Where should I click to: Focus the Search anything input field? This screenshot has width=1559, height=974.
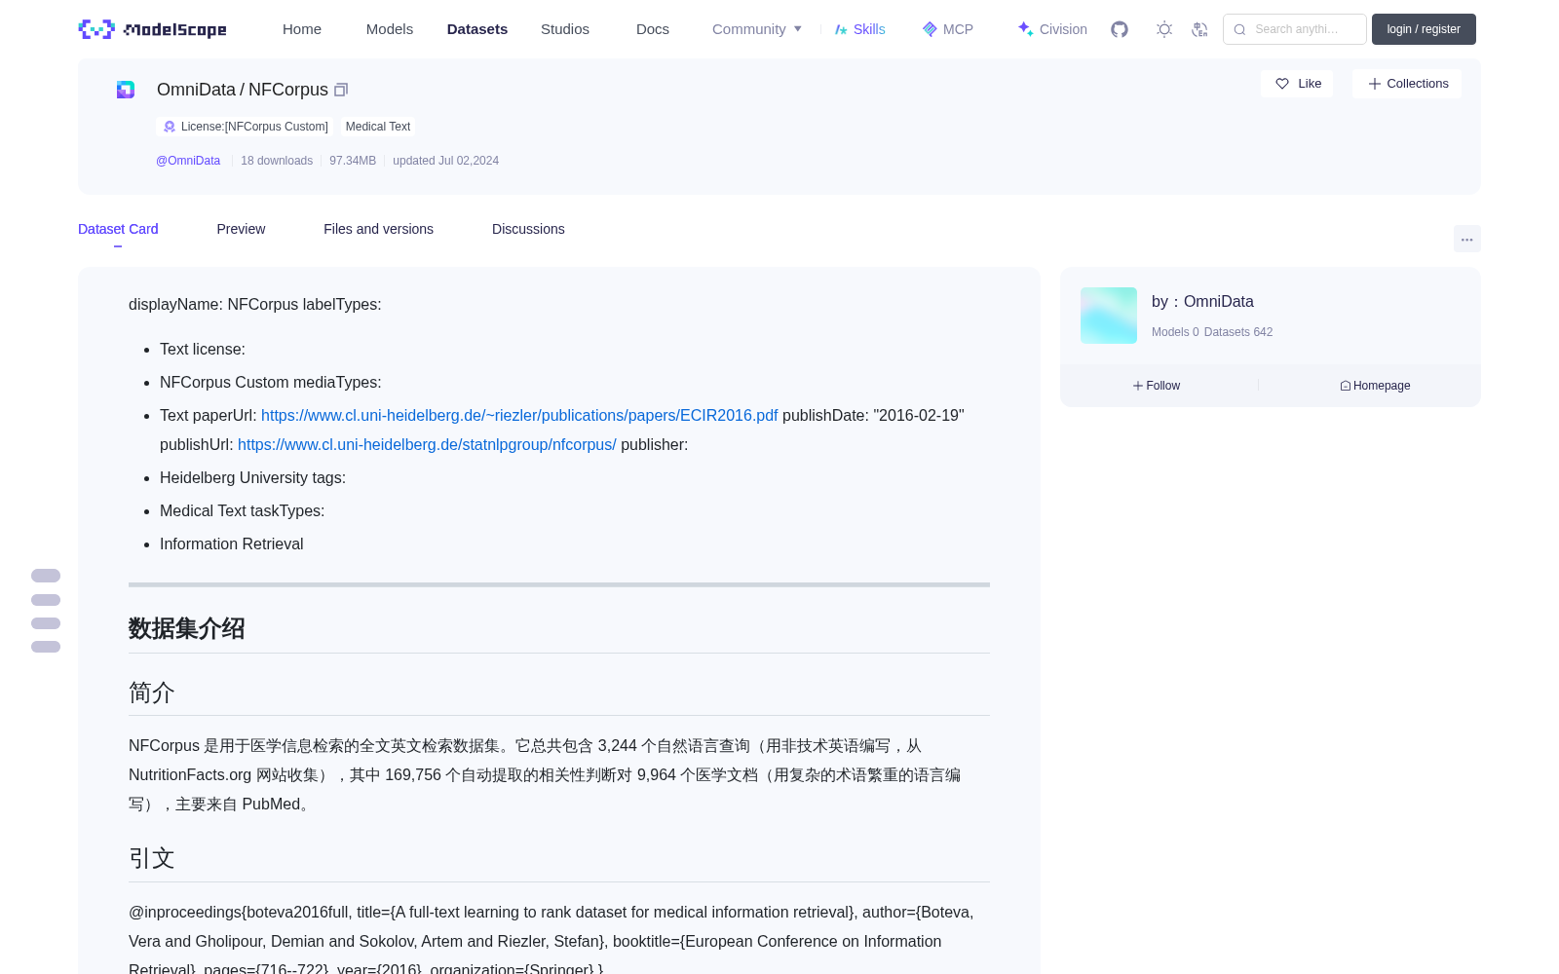click(x=1295, y=29)
